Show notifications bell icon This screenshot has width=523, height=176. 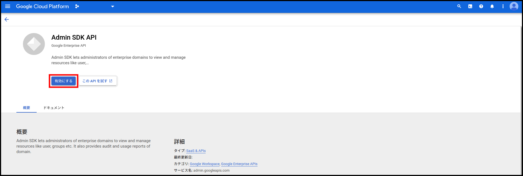[x=492, y=6]
